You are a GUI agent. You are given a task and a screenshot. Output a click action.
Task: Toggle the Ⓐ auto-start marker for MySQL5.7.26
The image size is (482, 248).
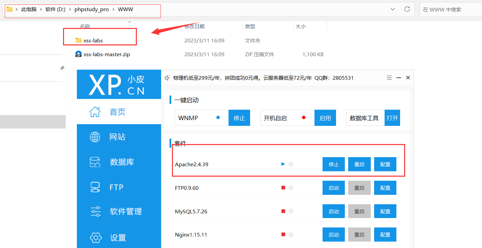coord(291,211)
